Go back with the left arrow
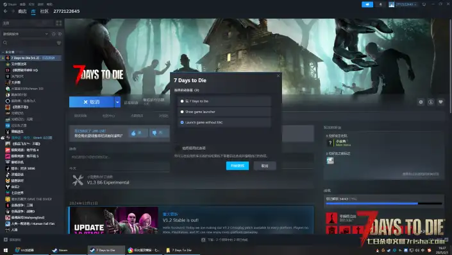This screenshot has width=452, height=255. 6,12
